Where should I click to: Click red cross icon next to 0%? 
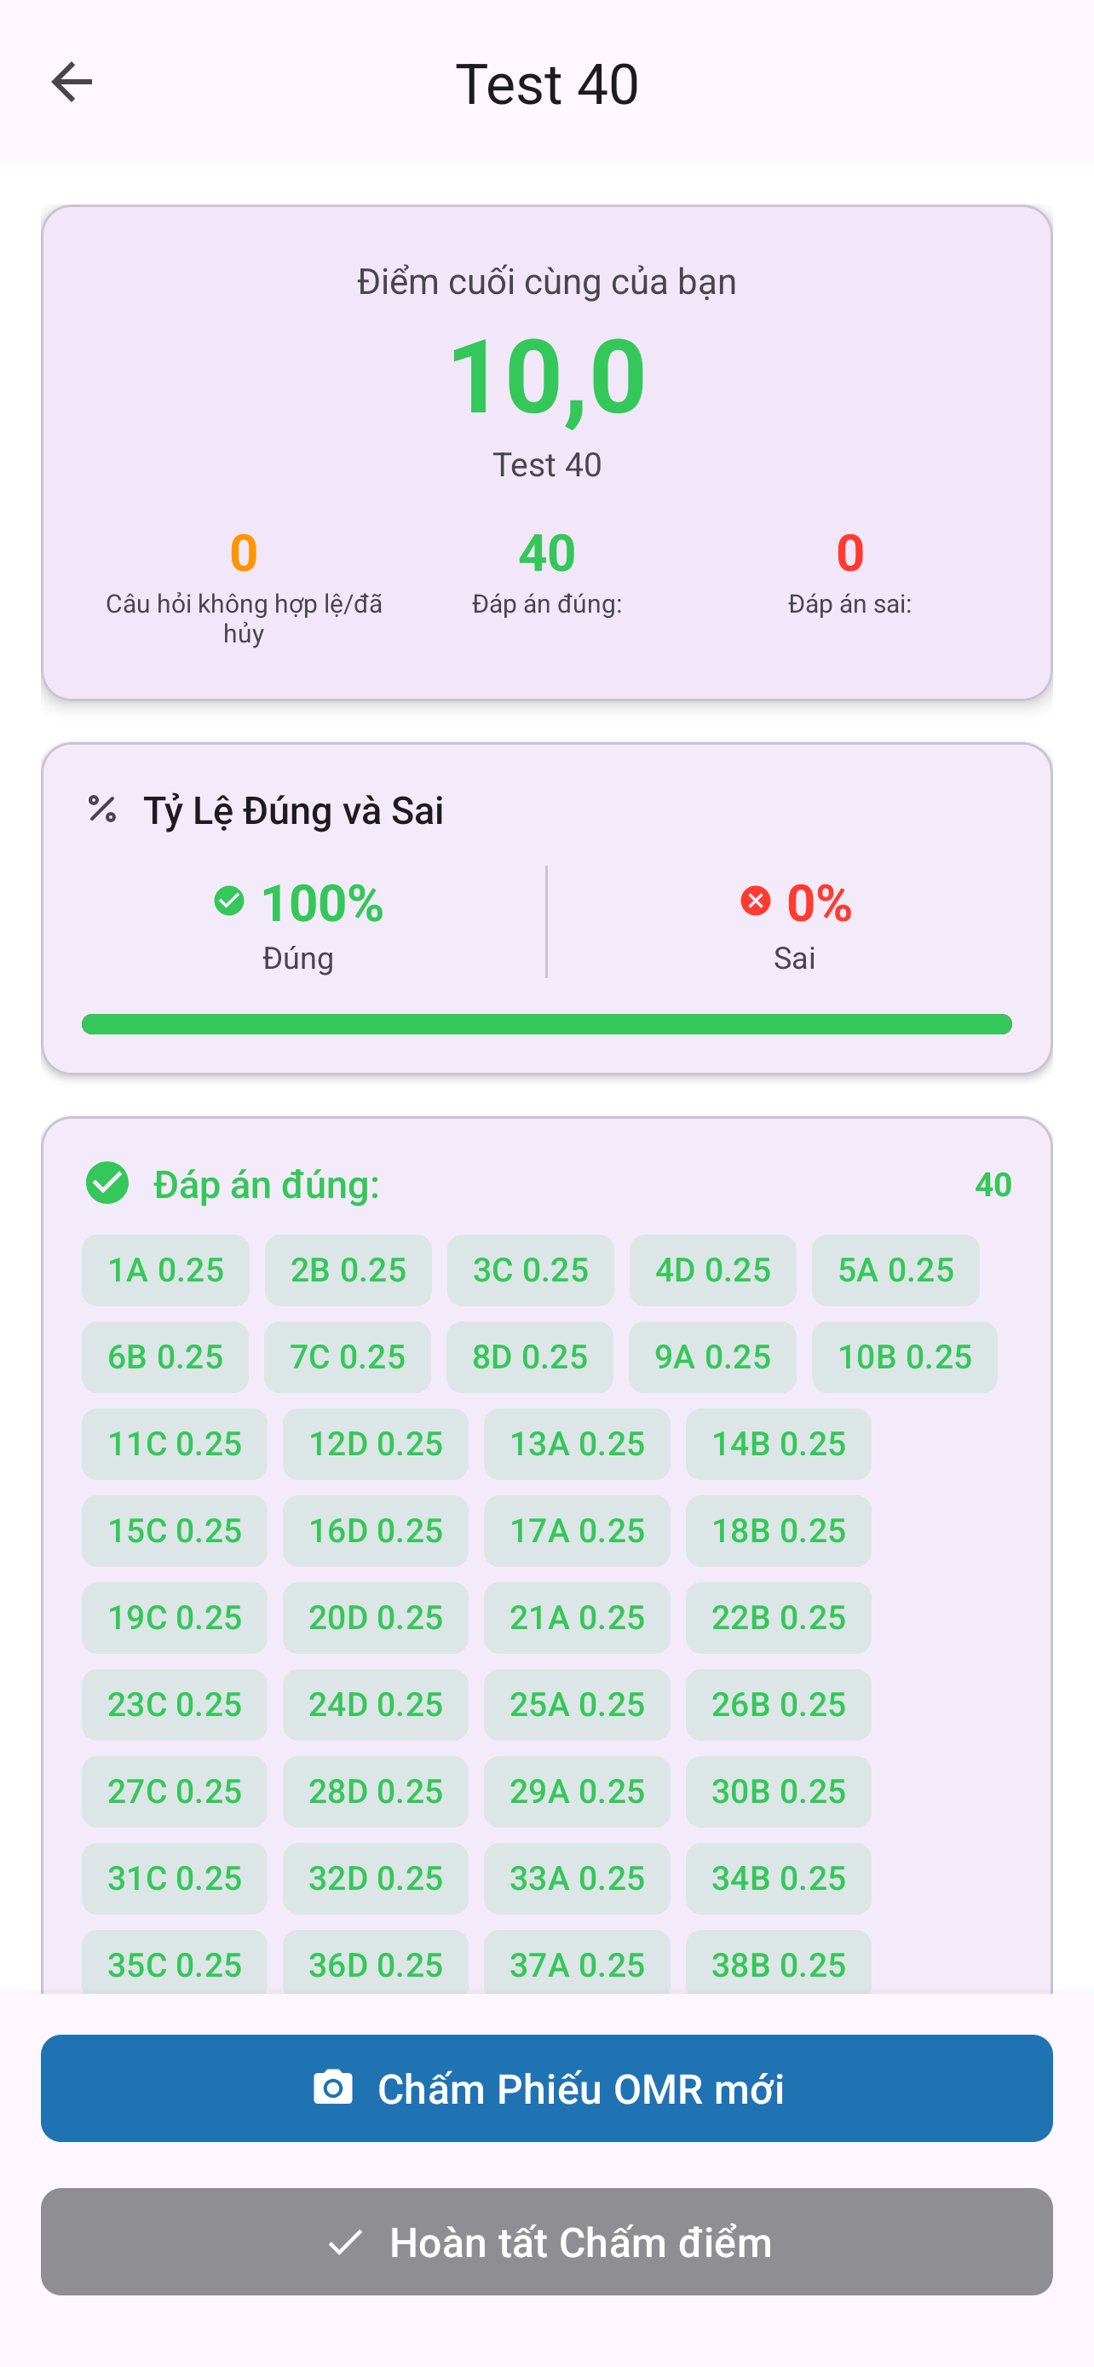click(755, 901)
